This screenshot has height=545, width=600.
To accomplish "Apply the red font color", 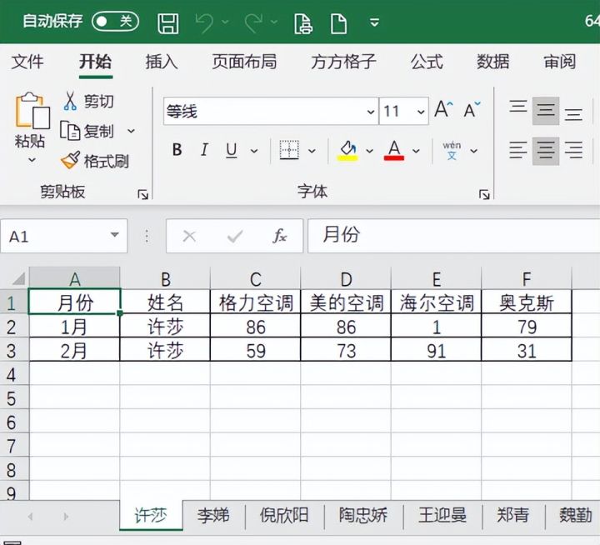I will click(x=394, y=150).
